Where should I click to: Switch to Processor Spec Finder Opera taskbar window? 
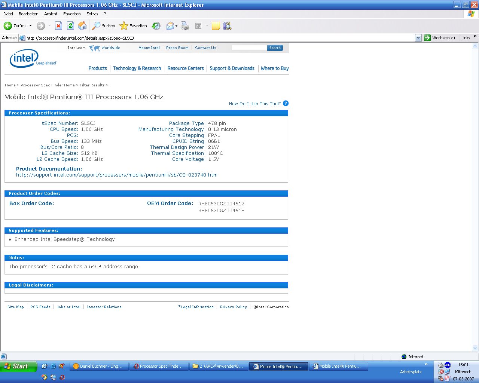pos(159,366)
